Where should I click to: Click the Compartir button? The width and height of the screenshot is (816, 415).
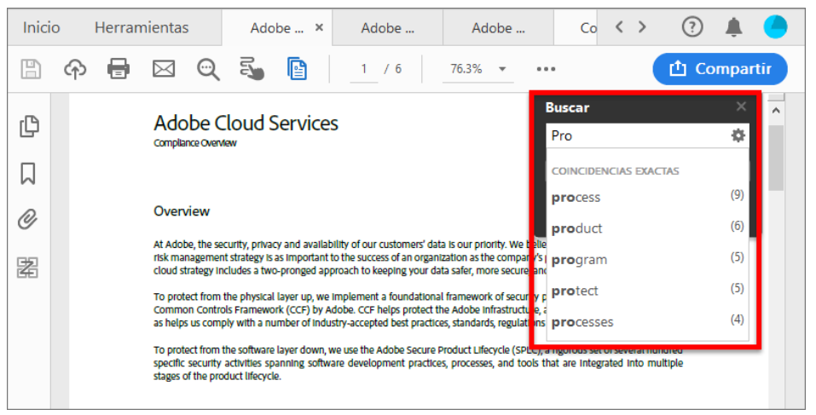720,69
